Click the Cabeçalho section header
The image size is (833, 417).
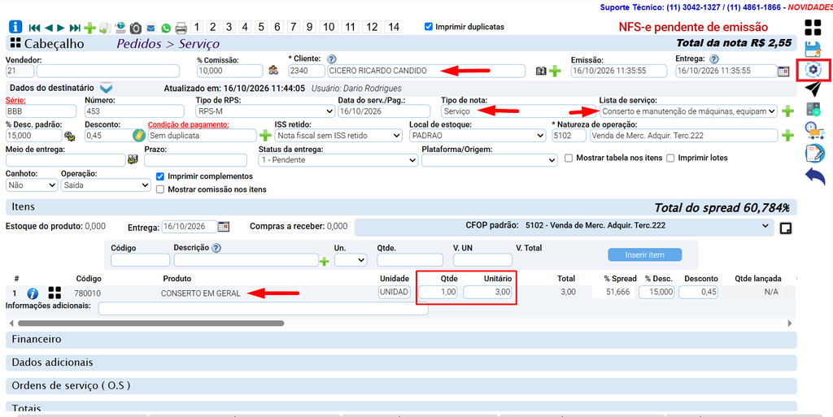(401, 44)
